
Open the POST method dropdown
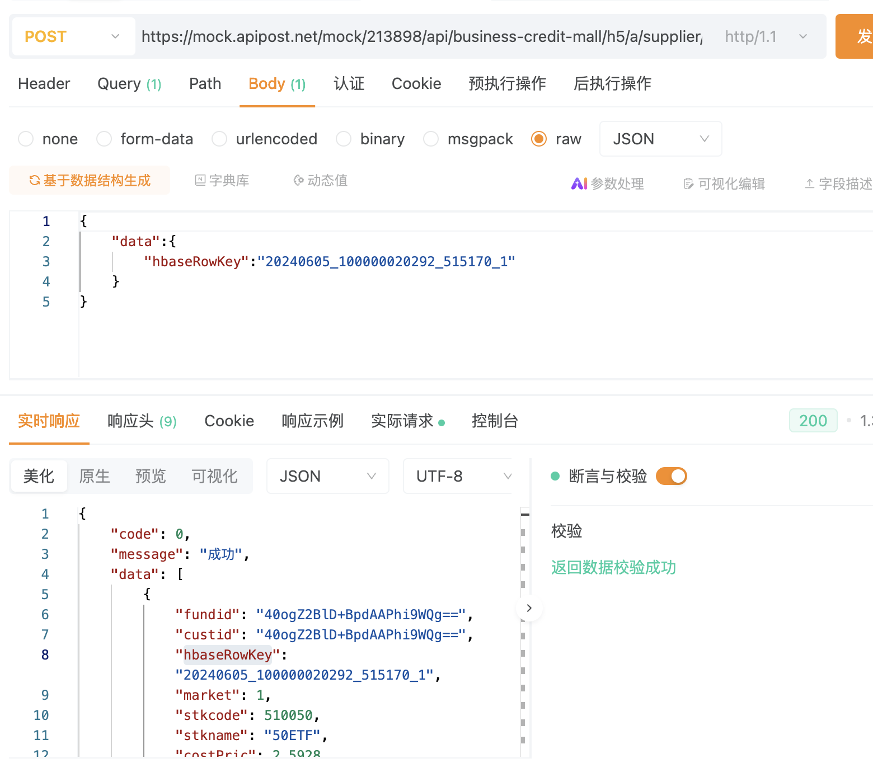pos(73,37)
